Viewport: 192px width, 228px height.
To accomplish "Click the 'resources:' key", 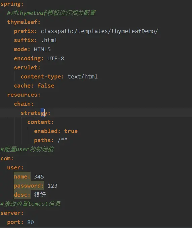I will 24,95.
